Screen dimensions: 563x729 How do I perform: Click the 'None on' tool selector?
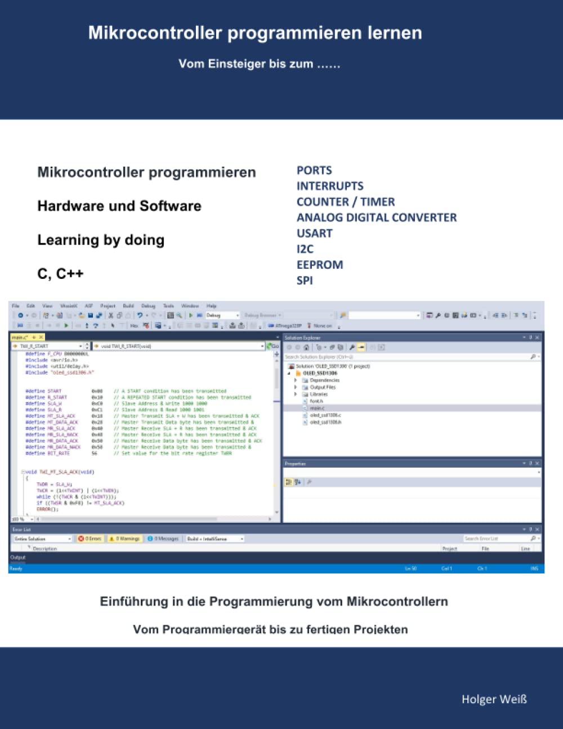pyautogui.click(x=320, y=326)
